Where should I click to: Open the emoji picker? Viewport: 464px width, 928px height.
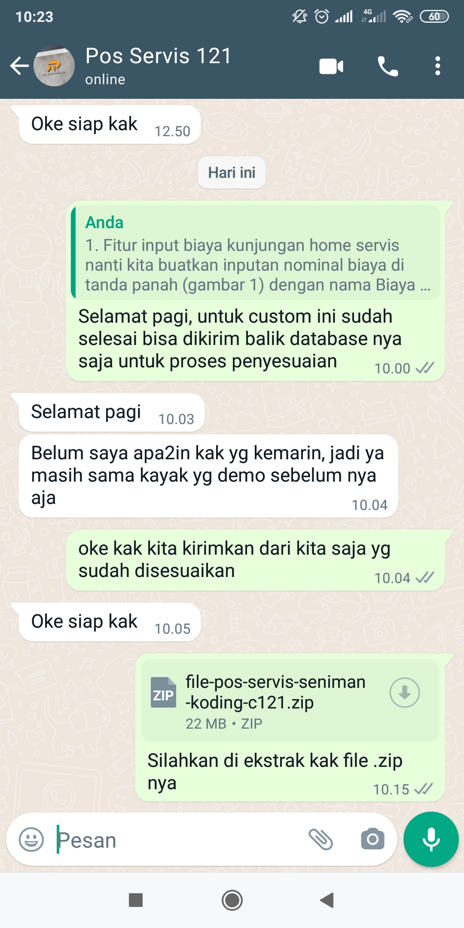(31, 839)
